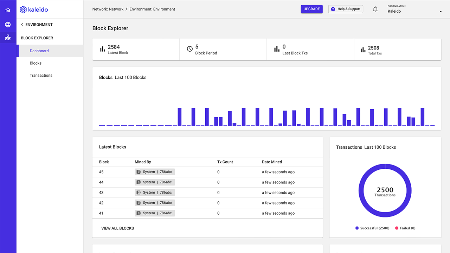Open the Blocks sidebar item

(x=36, y=63)
